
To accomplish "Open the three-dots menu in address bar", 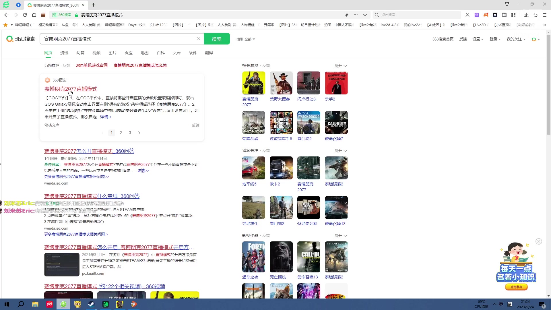I will click(356, 15).
